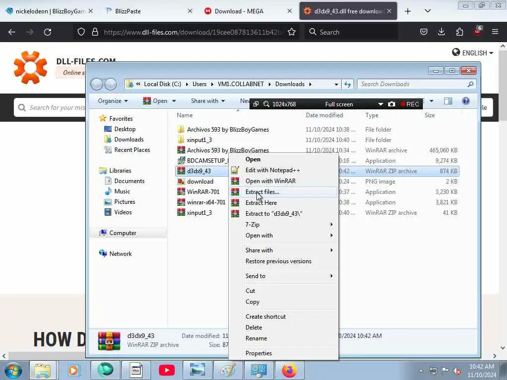This screenshot has width=507, height=380.
Task: Select Computer in navigation pane
Action: 123,233
